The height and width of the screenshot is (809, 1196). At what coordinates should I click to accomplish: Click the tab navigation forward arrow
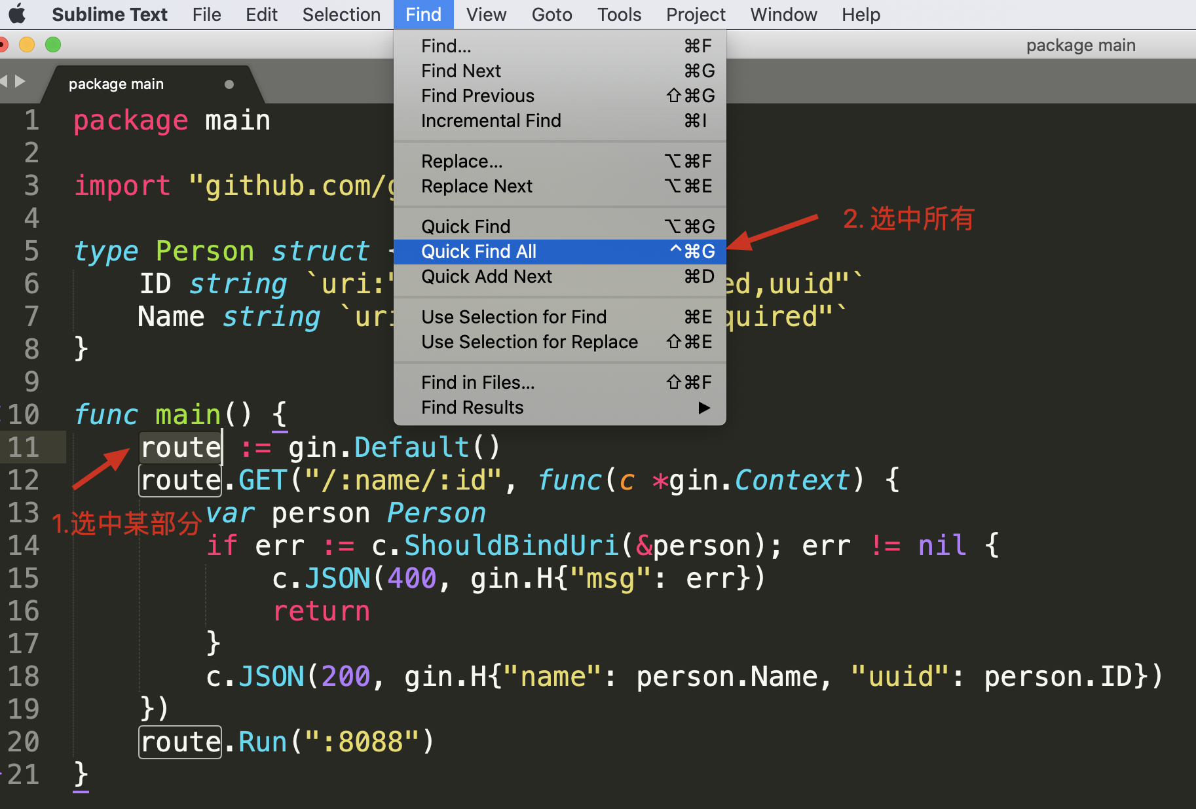tap(20, 81)
